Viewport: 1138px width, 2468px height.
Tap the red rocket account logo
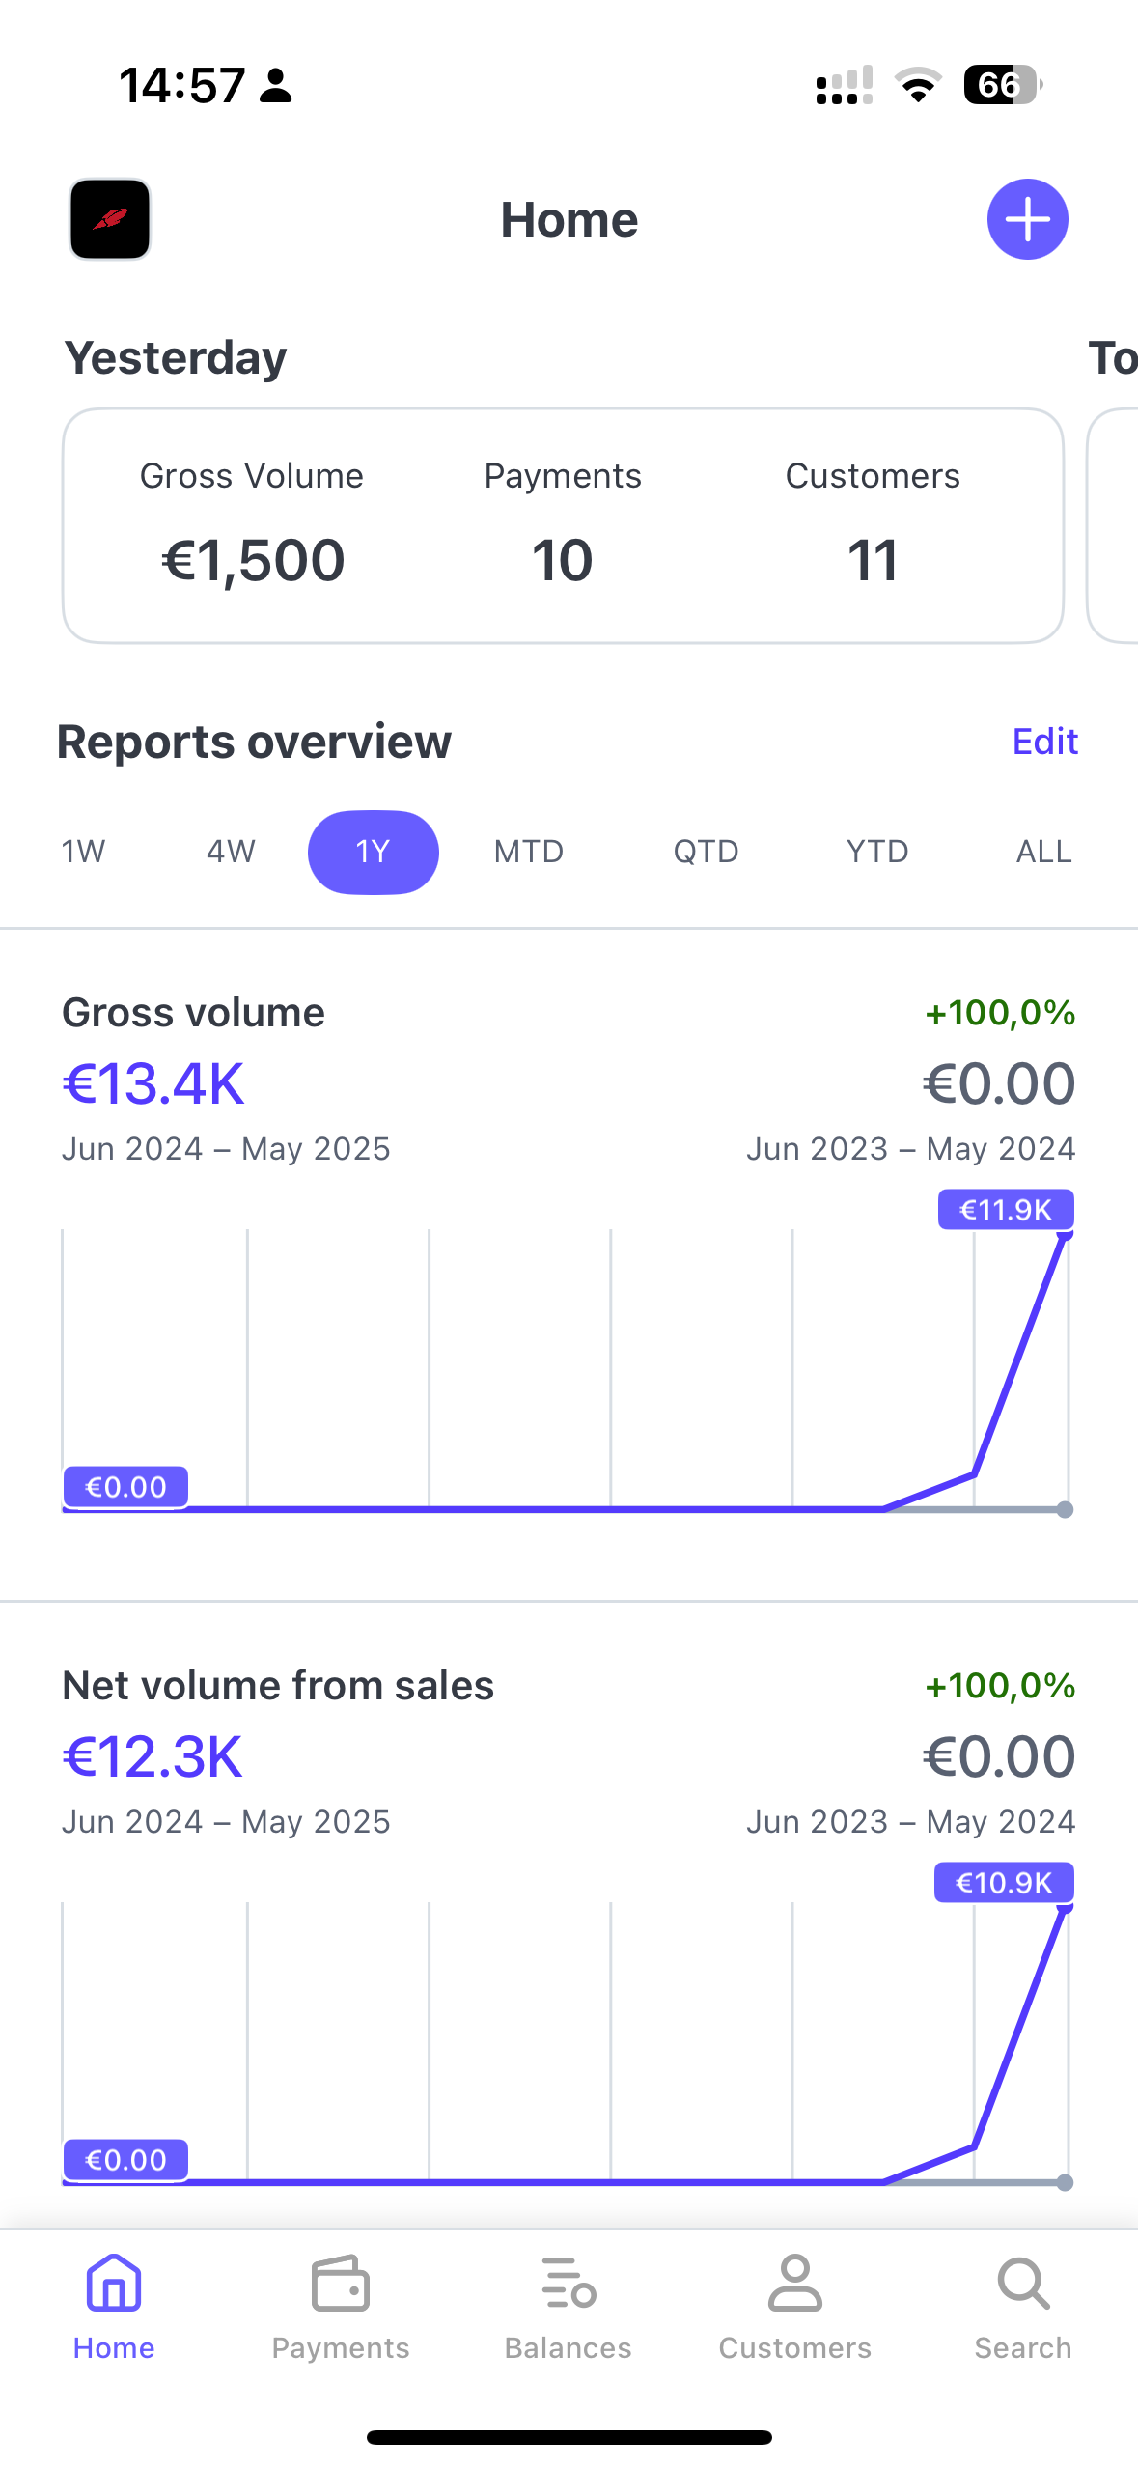point(110,220)
